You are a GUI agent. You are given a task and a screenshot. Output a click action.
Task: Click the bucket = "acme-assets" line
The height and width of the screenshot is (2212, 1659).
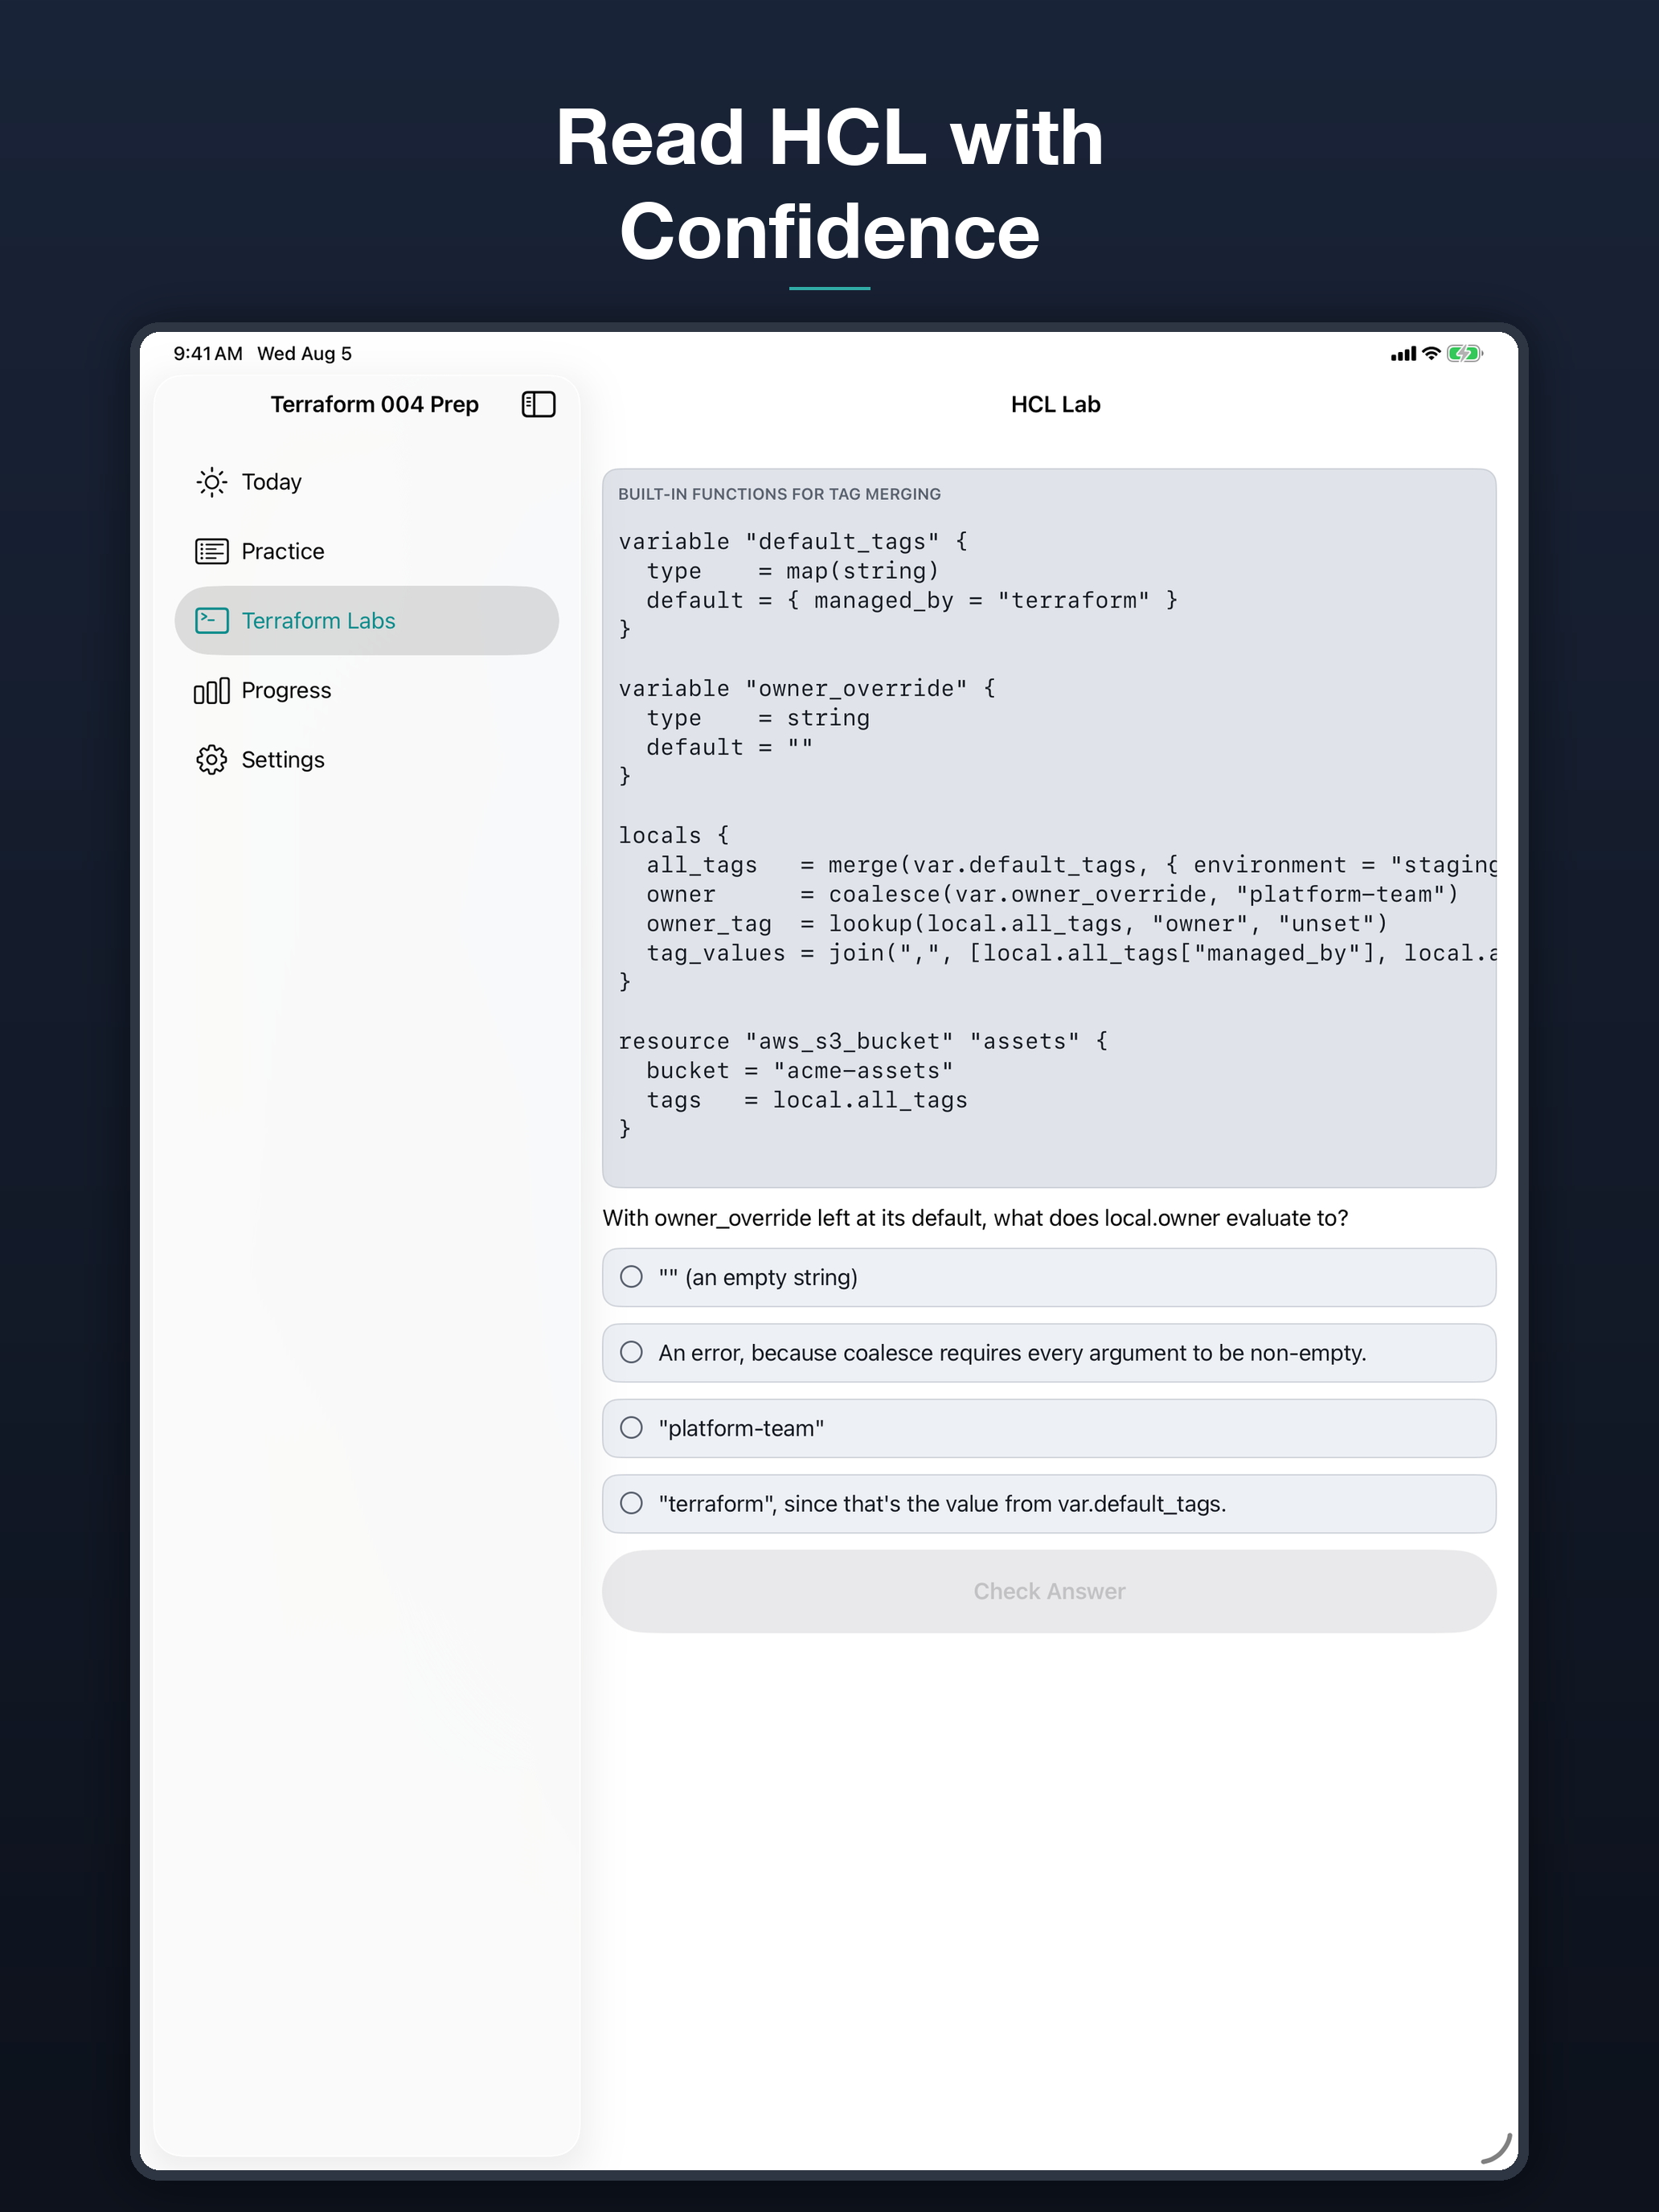point(800,1070)
